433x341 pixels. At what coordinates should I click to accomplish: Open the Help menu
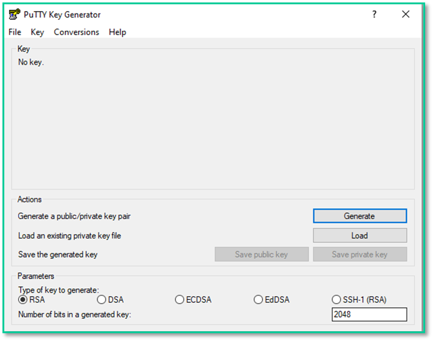(x=117, y=32)
